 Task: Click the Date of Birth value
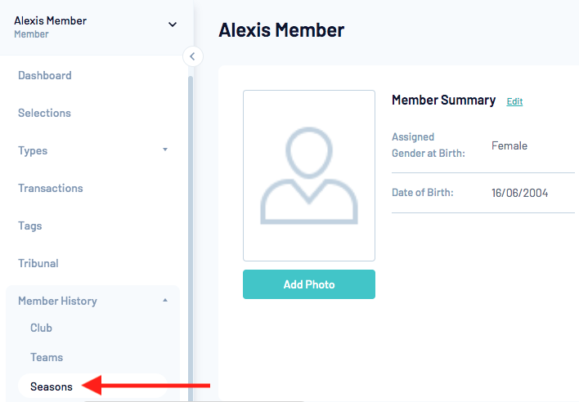tap(519, 193)
